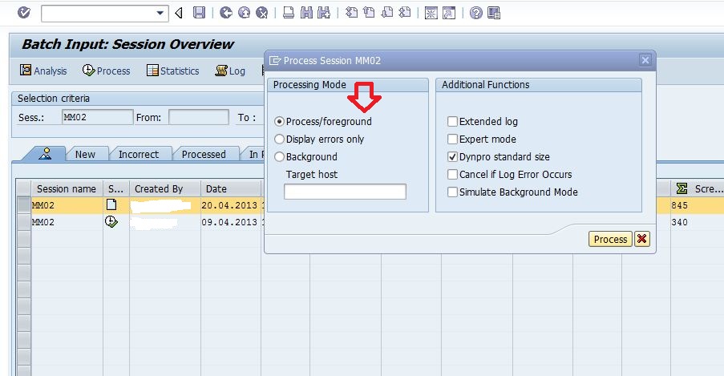Click the Sess. input field containing MM02

point(98,117)
